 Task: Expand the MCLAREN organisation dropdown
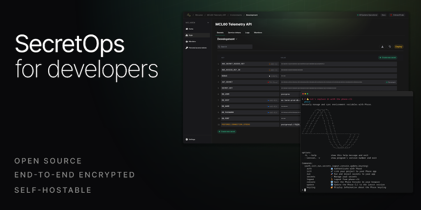pyautogui.click(x=197, y=23)
